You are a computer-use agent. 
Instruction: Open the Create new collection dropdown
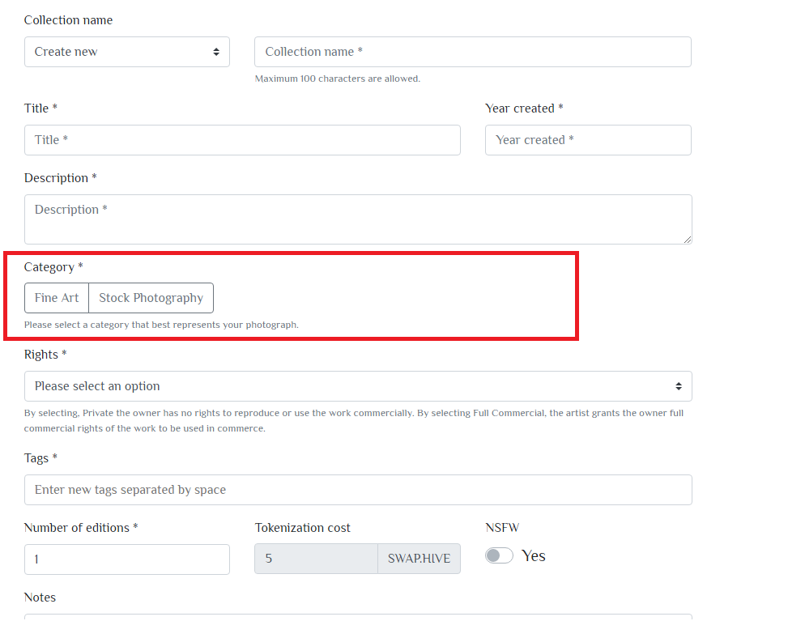[x=126, y=52]
